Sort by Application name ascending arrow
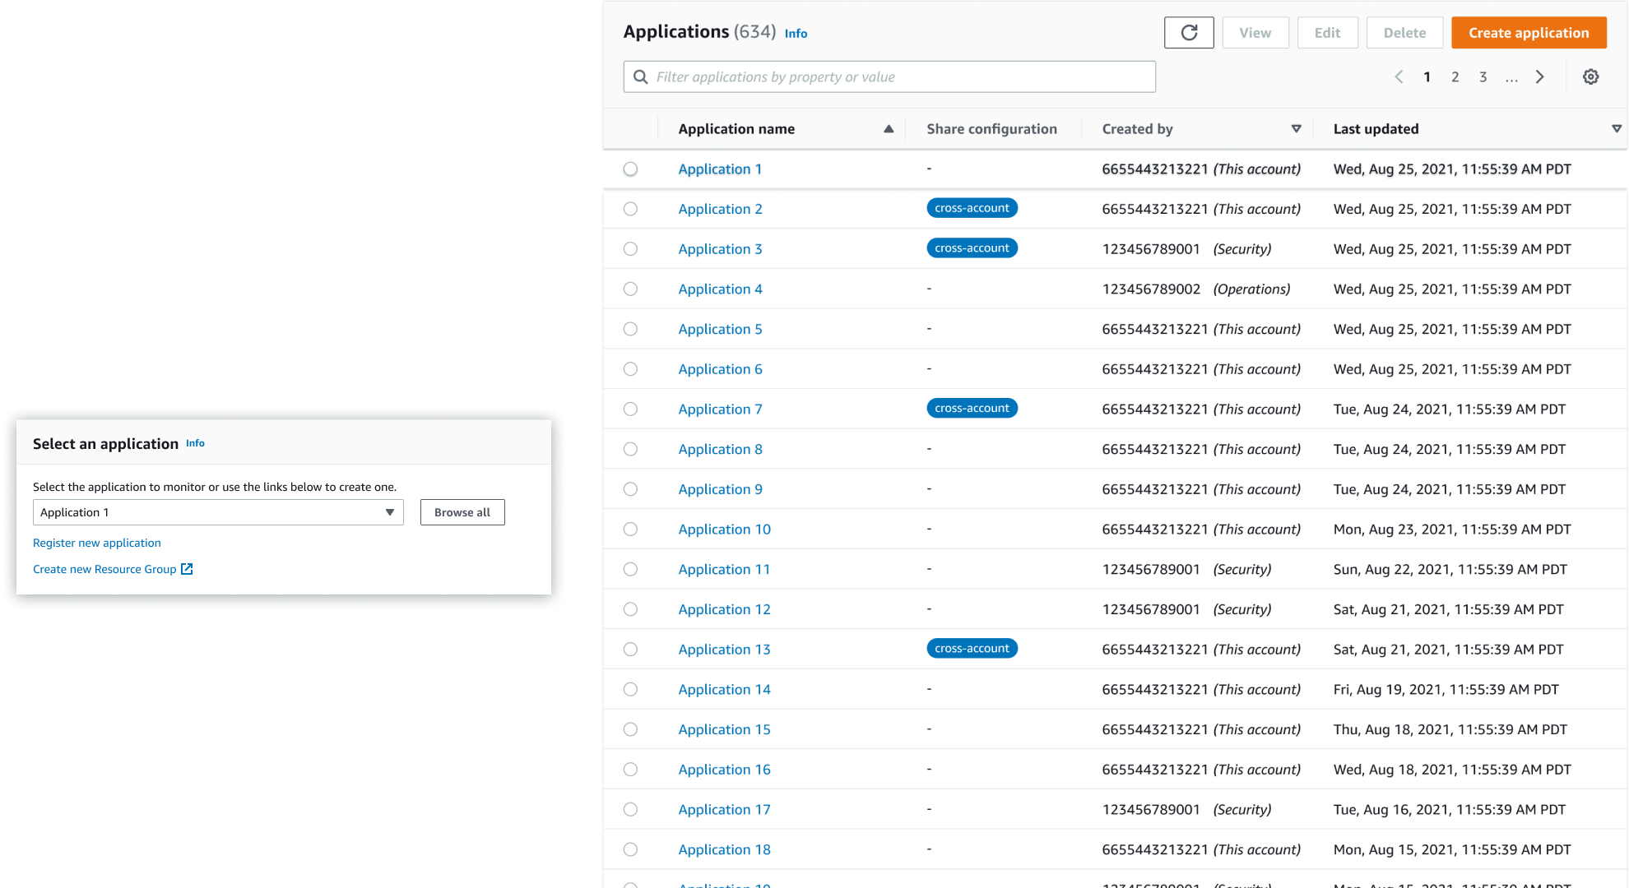 tap(889, 129)
